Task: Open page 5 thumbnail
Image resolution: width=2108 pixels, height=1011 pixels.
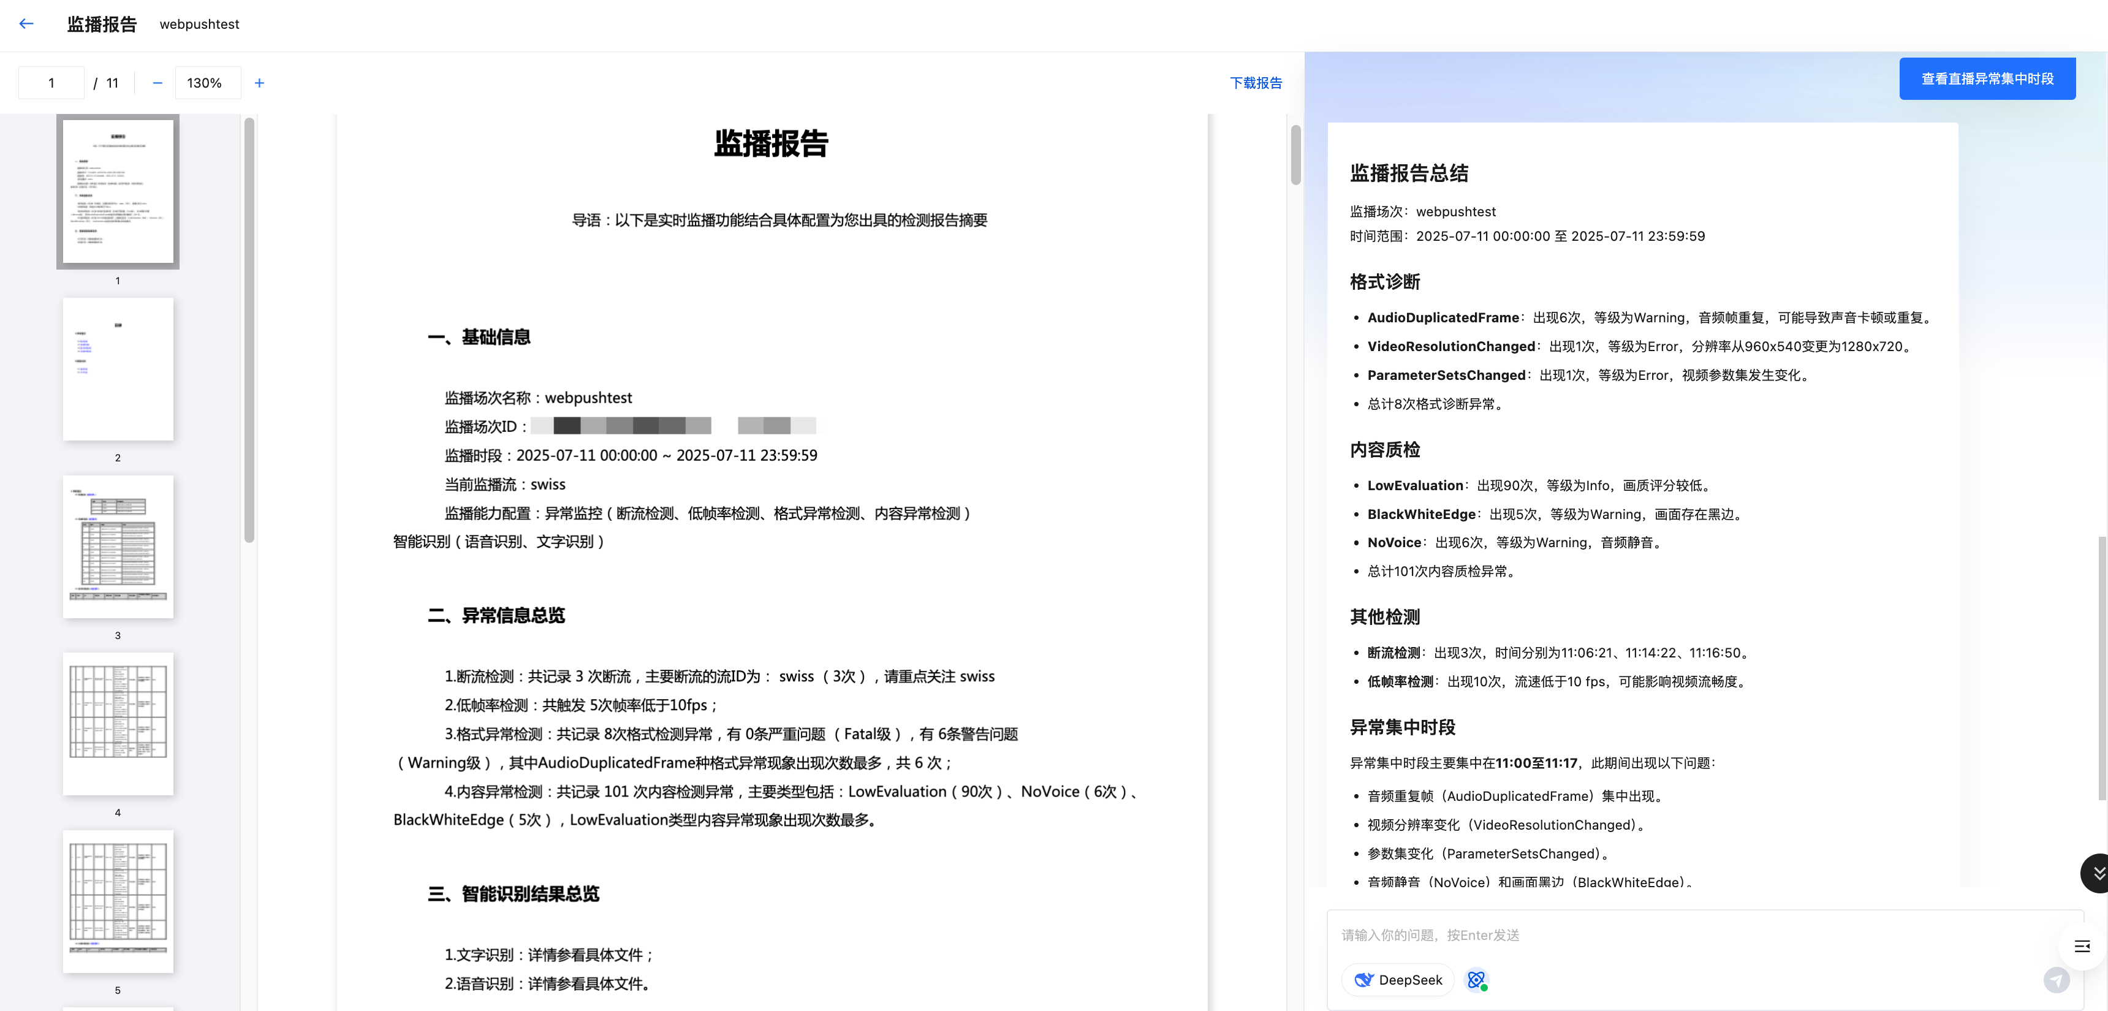Action: tap(118, 901)
